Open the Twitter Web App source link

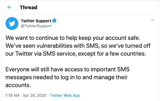(x=65, y=95)
